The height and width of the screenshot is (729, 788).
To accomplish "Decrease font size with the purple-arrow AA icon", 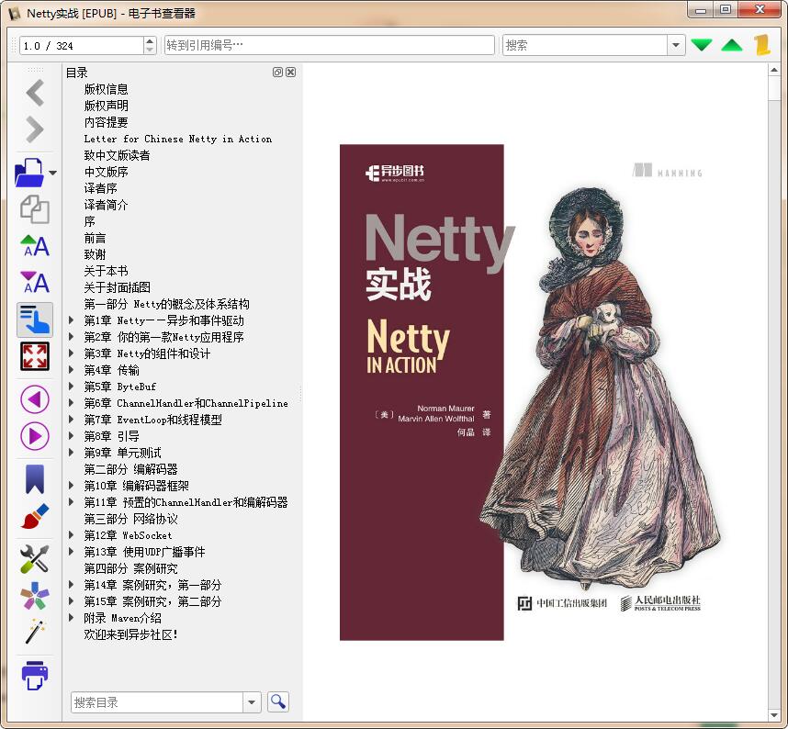I will pyautogui.click(x=35, y=283).
